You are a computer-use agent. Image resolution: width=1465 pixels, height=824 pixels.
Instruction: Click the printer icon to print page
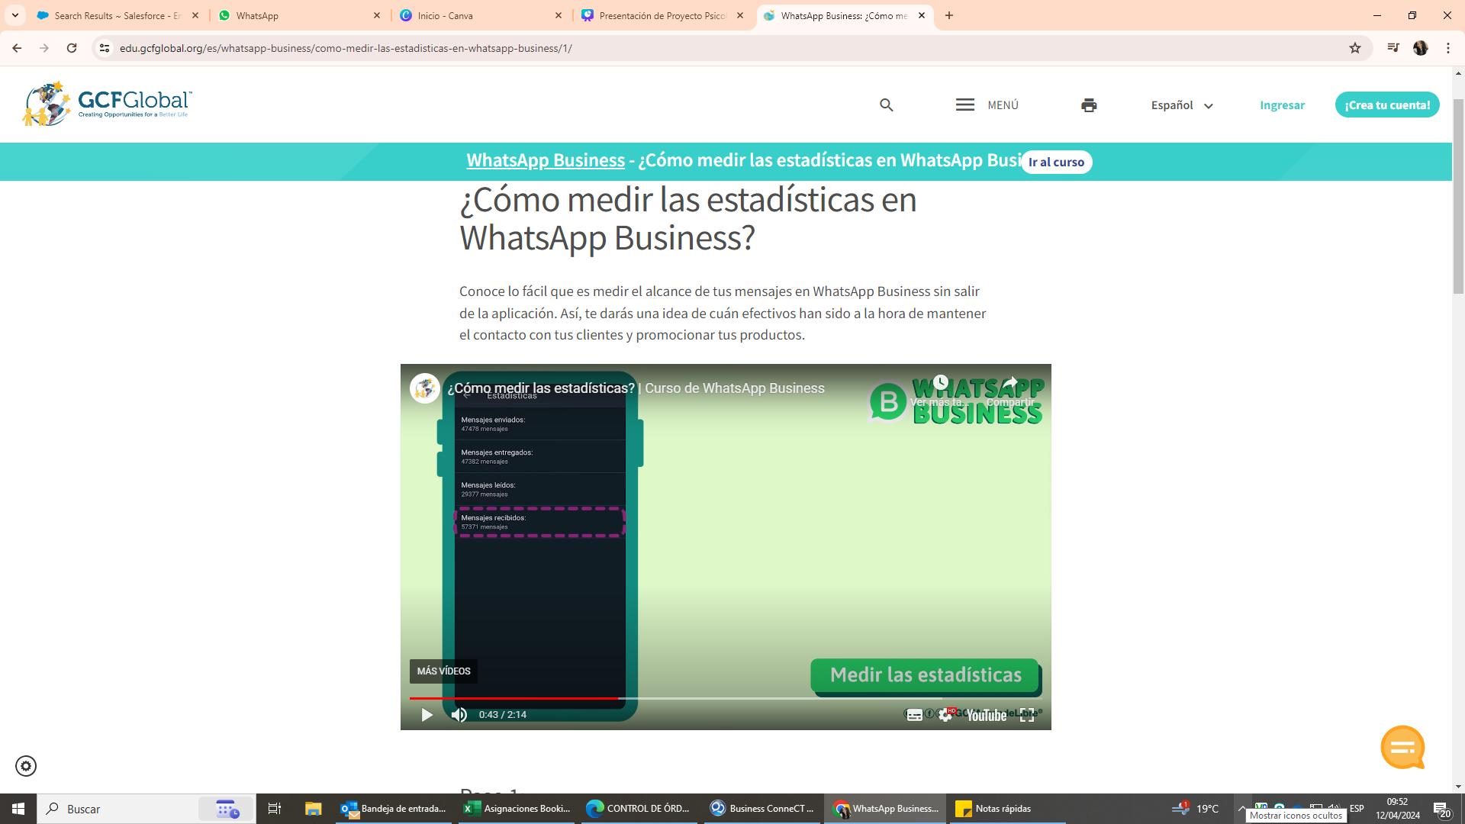pos(1089,105)
